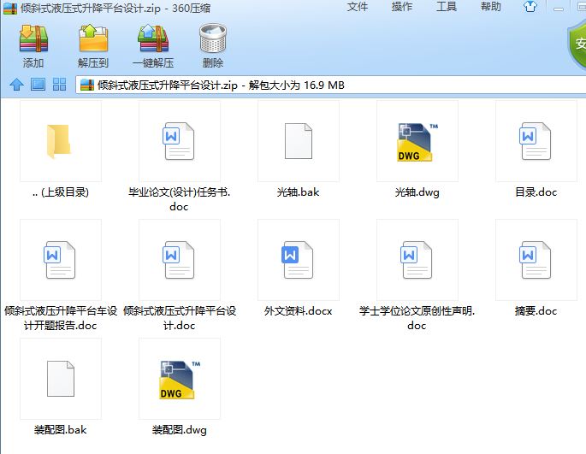Select 装配图.dwg DWG file icon
The width and height of the screenshot is (586, 454).
pyautogui.click(x=180, y=380)
